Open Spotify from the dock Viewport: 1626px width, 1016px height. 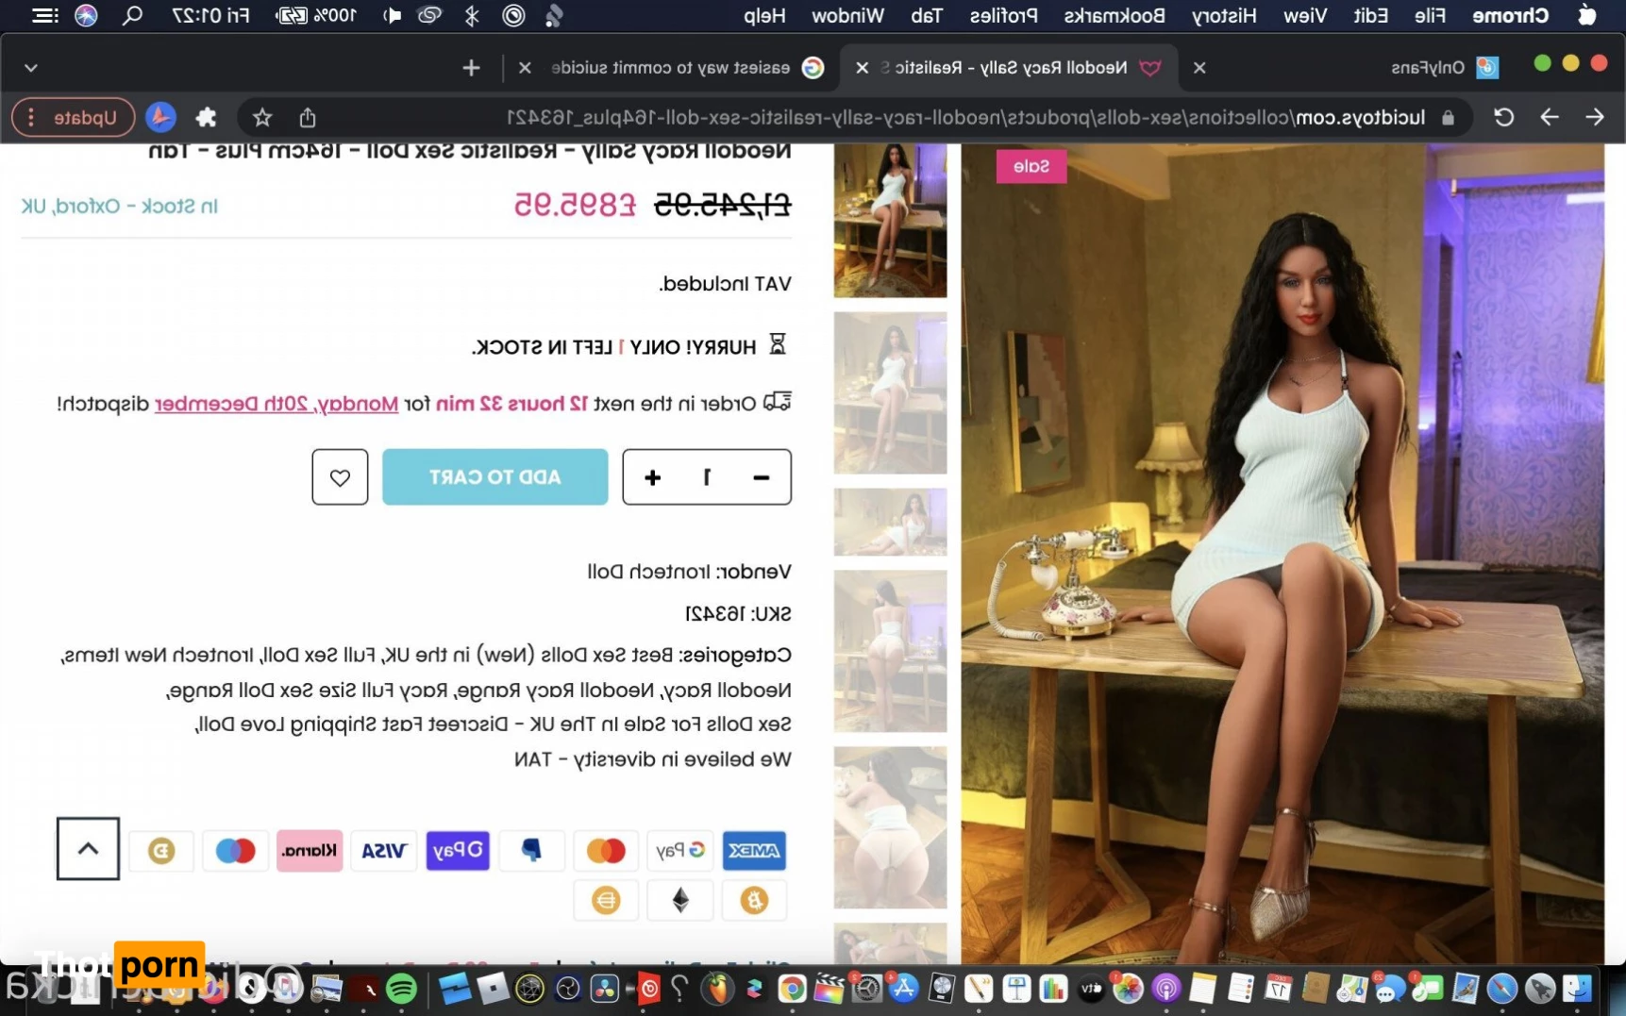point(402,989)
